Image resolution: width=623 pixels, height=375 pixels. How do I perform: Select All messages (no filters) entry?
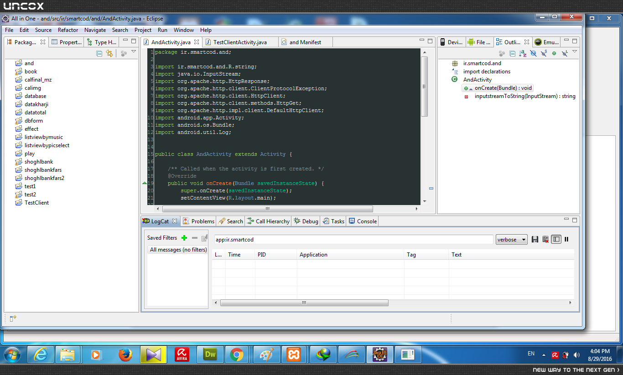tap(178, 250)
